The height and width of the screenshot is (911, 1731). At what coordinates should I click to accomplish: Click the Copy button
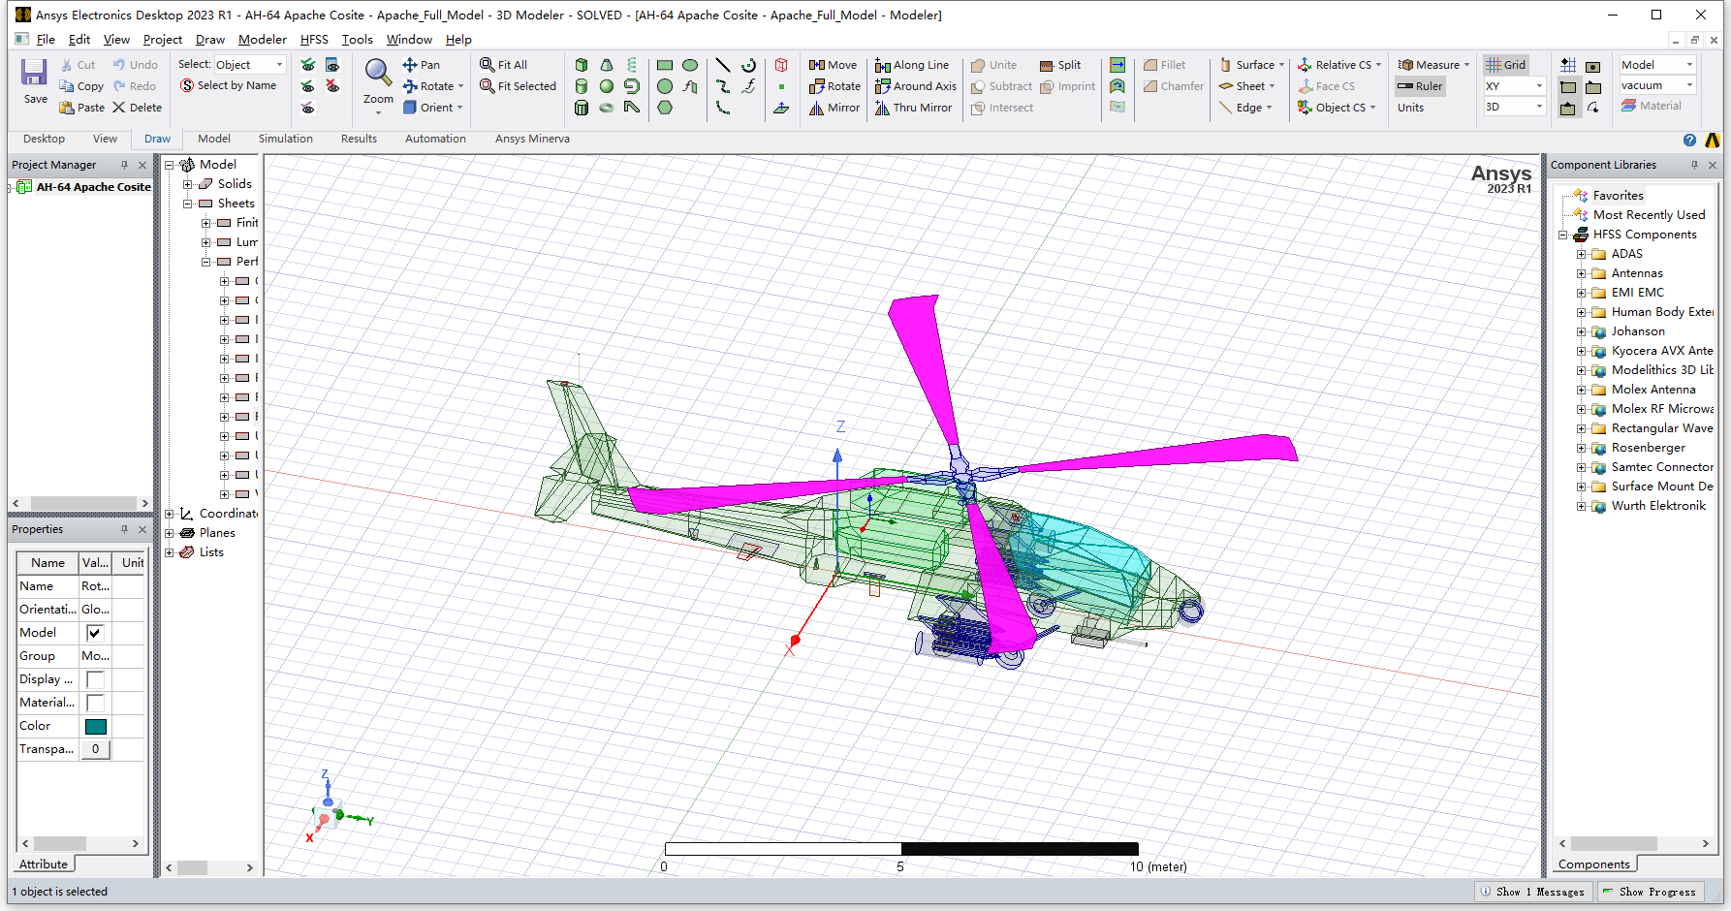(x=81, y=86)
